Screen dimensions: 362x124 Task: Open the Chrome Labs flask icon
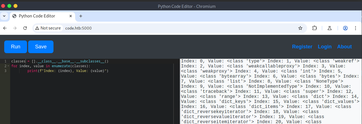click(x=330, y=28)
